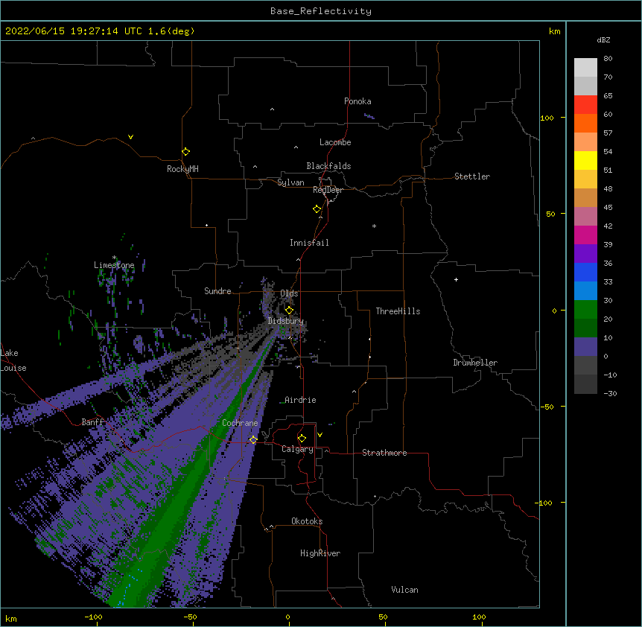Select the Drumheller label
Viewport: 642px width, 627px height.
[x=475, y=363]
